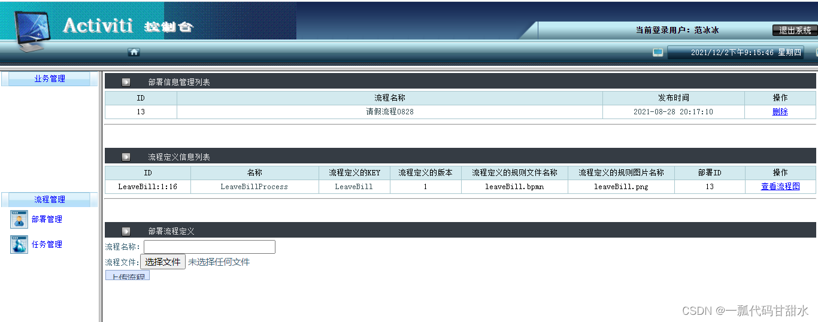The width and height of the screenshot is (818, 322).
Task: Click the 流程定义的规则文件名称 column header
Action: click(514, 172)
